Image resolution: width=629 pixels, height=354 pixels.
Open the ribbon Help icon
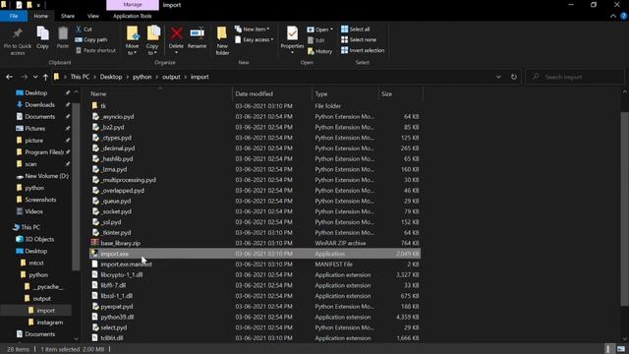tap(624, 16)
